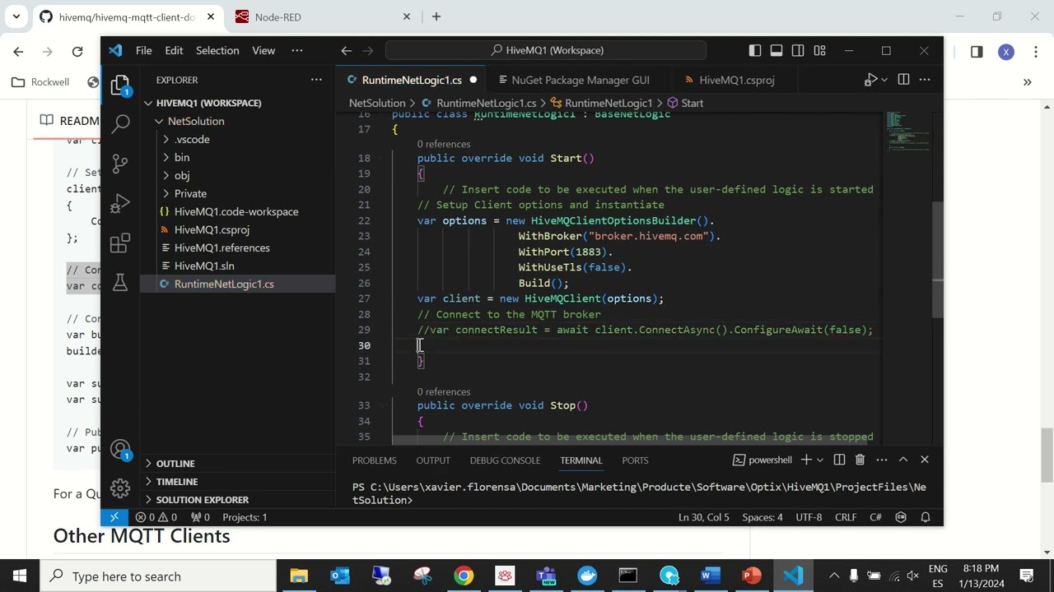Open the Explorer view in activity bar
The width and height of the screenshot is (1054, 592).
[x=120, y=85]
